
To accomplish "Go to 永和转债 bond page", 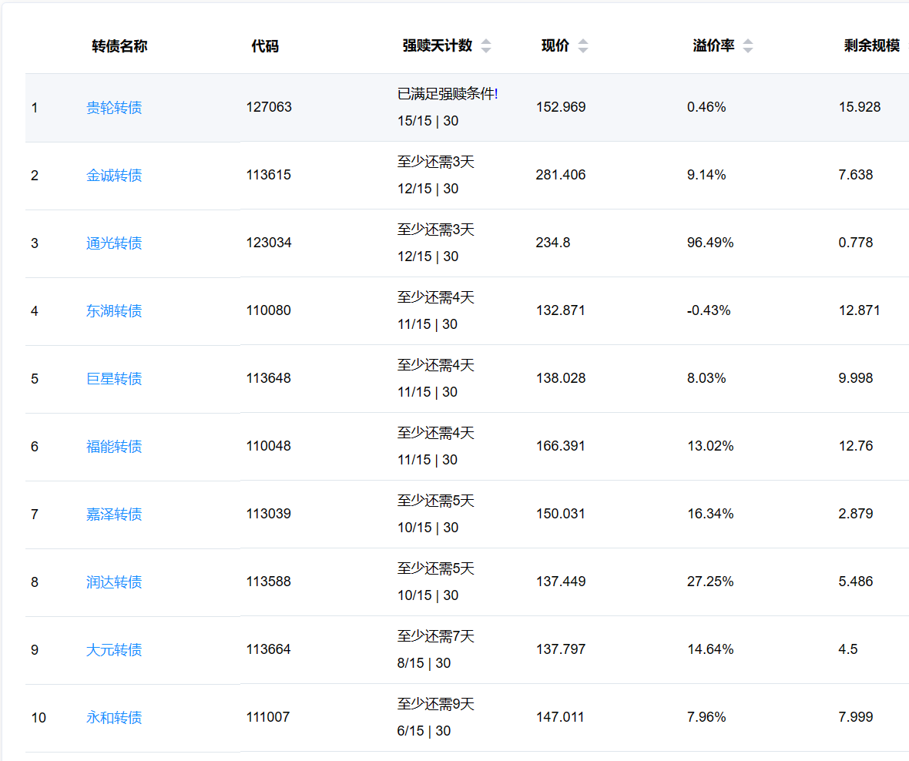I will pos(114,718).
